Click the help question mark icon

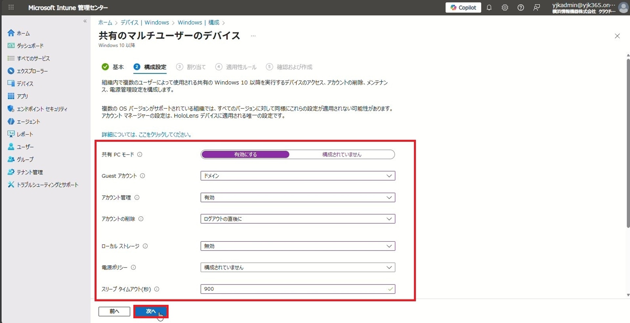[520, 8]
